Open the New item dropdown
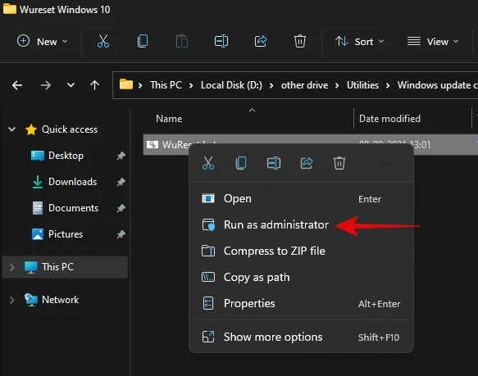478x376 pixels. coord(43,42)
